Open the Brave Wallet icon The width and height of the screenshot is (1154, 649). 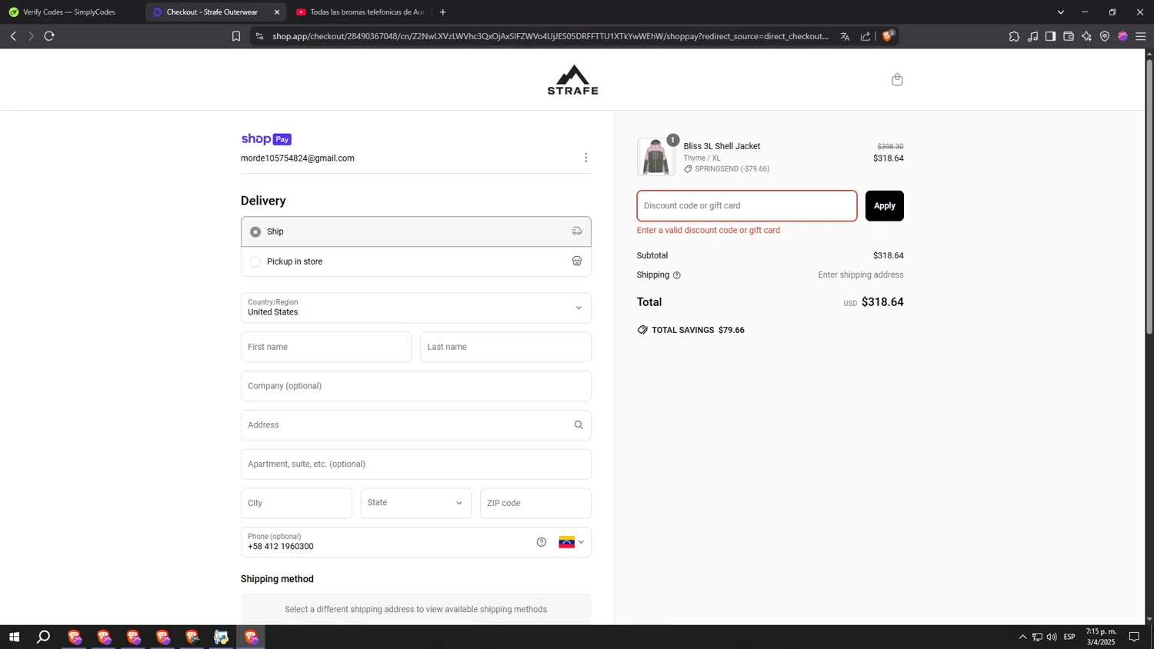(1069, 36)
